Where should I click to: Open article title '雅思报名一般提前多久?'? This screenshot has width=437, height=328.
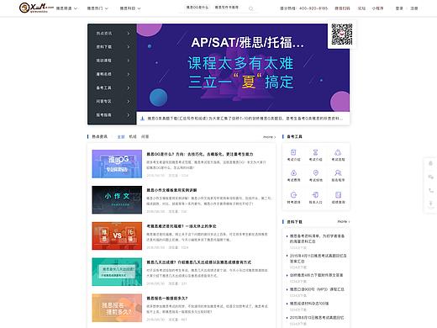[x=167, y=299]
